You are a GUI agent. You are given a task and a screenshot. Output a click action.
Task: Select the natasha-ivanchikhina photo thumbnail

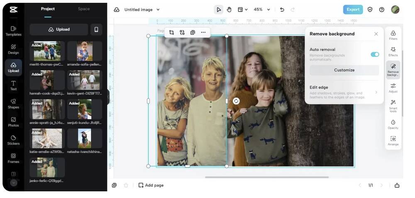84,138
